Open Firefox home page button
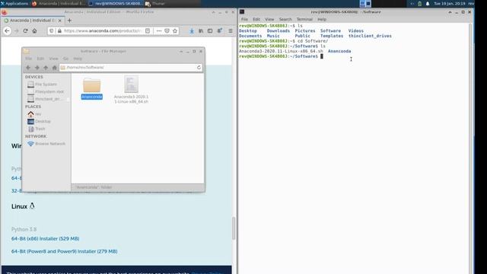This screenshot has width=487, height=274. (34, 30)
